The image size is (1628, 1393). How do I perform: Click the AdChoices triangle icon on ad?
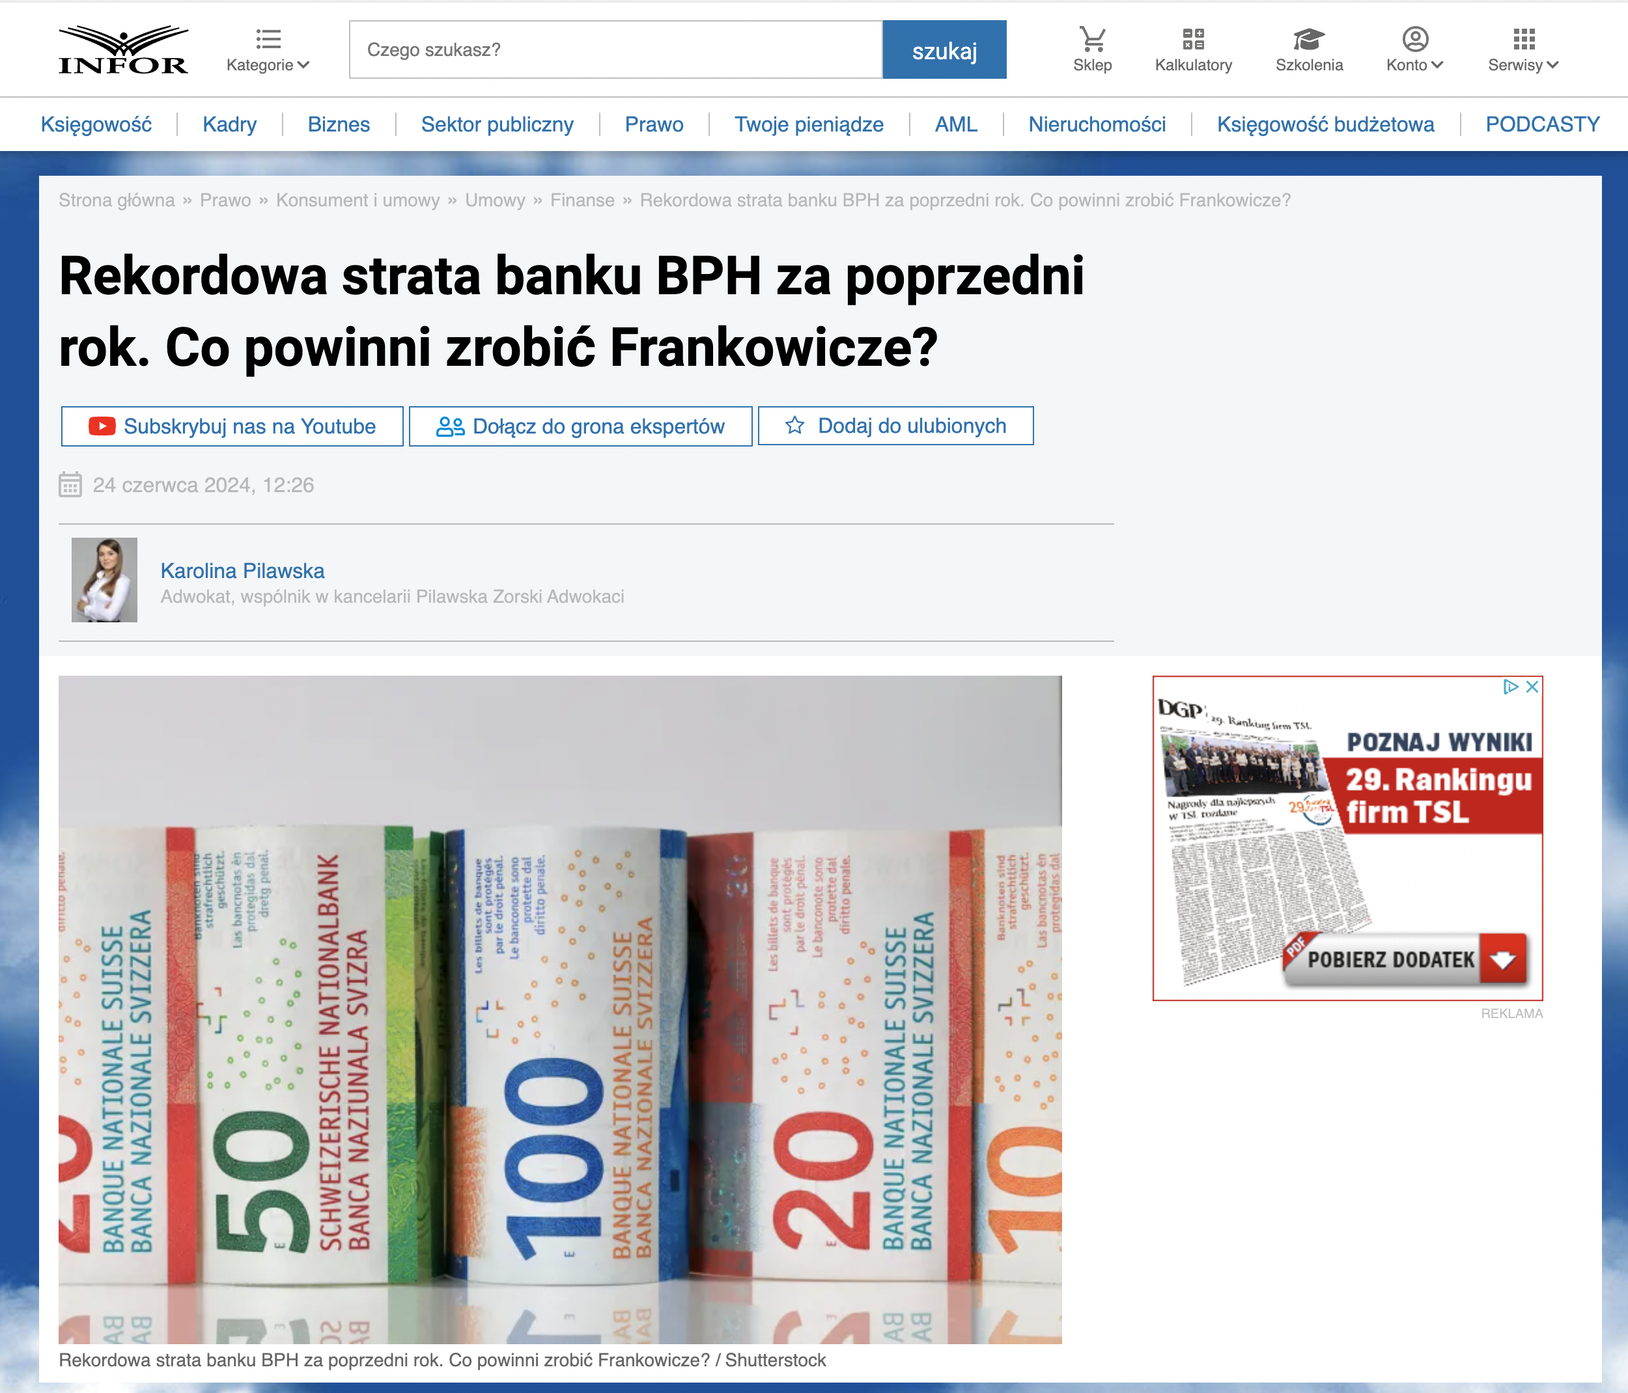(x=1509, y=687)
